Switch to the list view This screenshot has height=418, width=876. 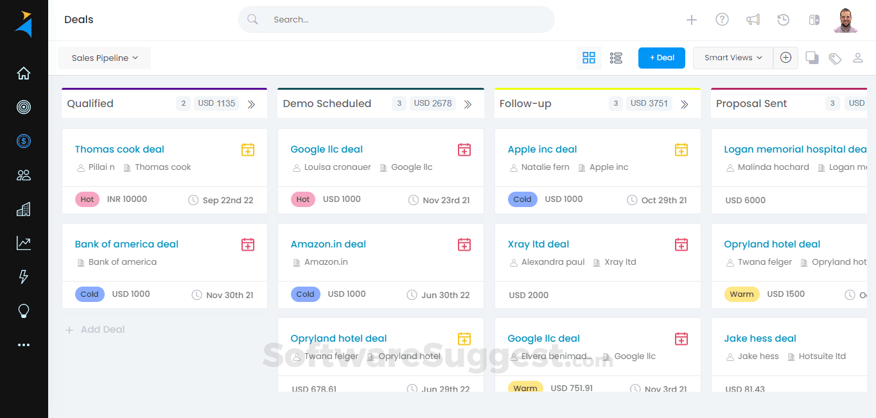(x=616, y=58)
